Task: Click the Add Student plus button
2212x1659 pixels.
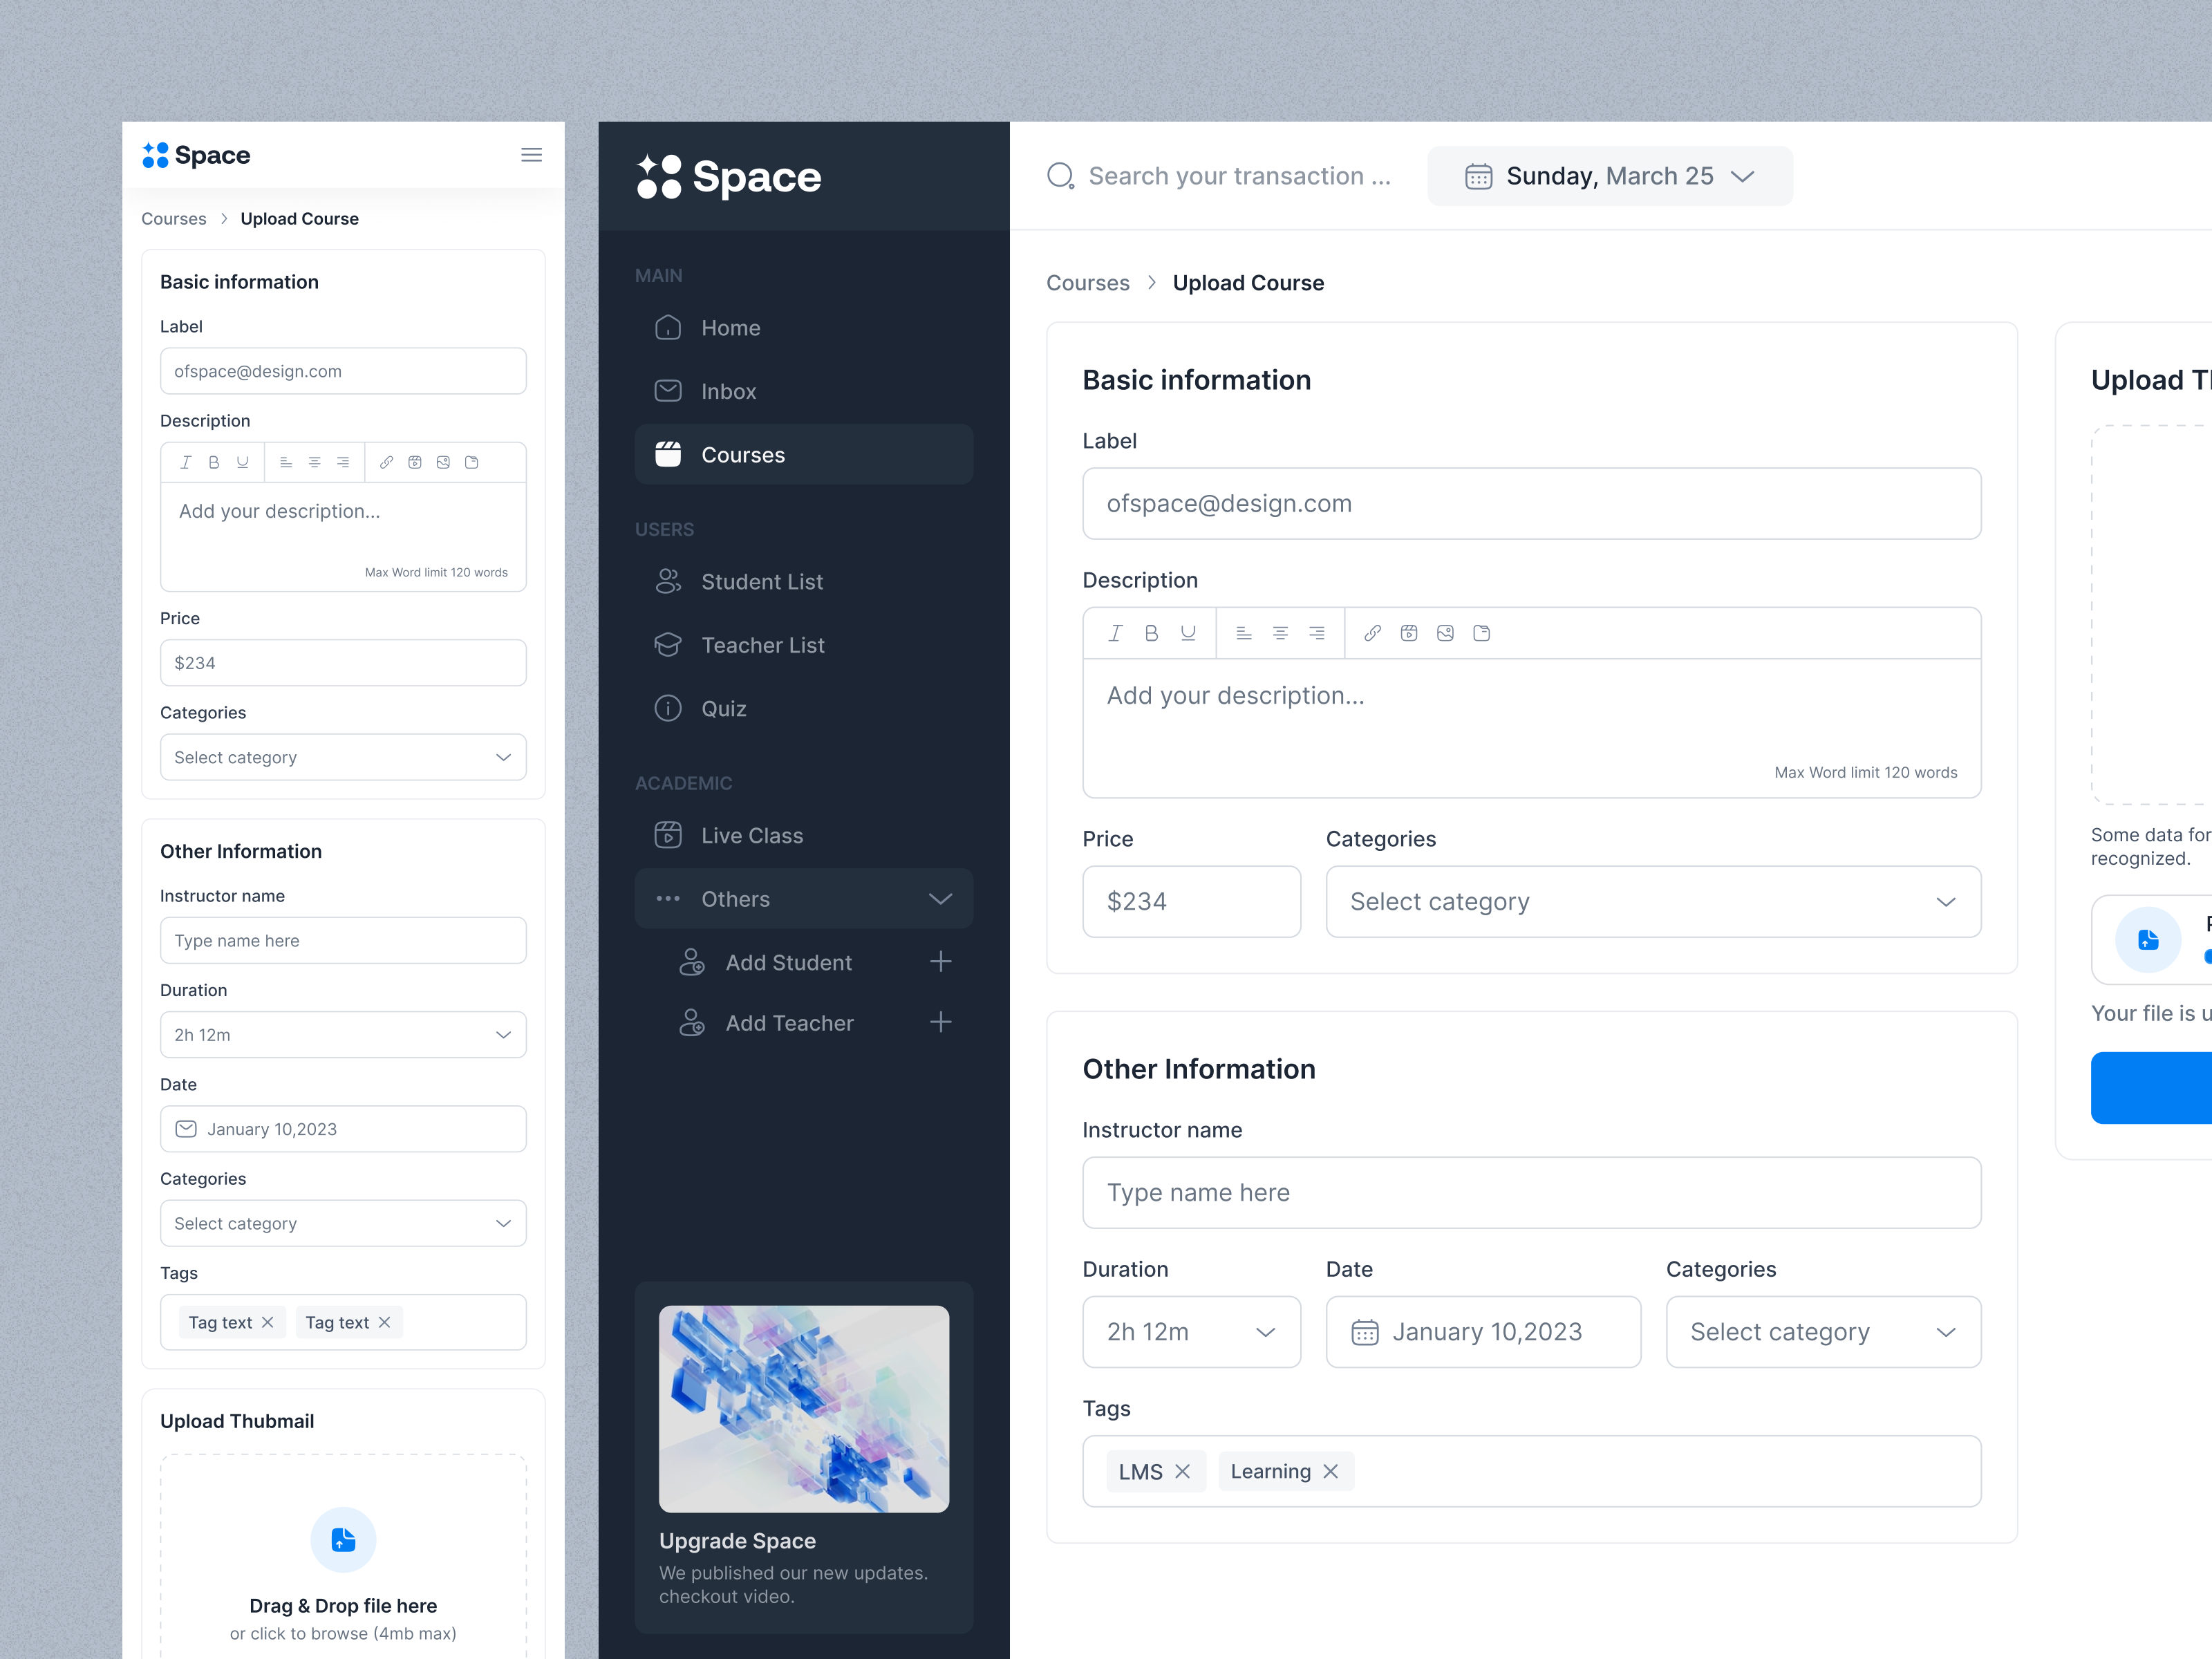Action: tap(940, 961)
